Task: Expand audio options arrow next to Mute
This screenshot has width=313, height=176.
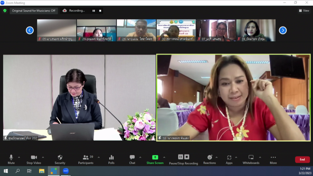Action: 19,157
